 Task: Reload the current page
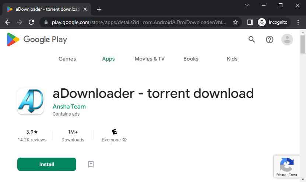pyautogui.click(x=31, y=22)
